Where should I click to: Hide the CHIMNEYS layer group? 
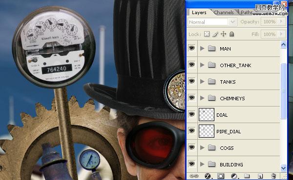(192, 98)
